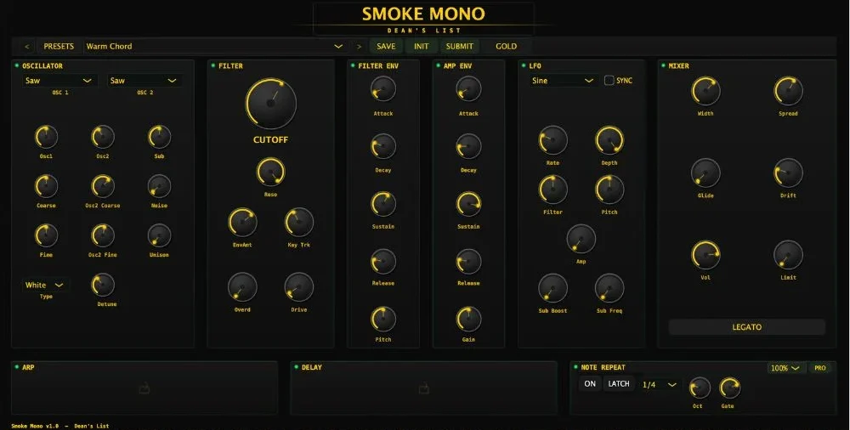Toggle the FILTER section power LED

tap(213, 65)
